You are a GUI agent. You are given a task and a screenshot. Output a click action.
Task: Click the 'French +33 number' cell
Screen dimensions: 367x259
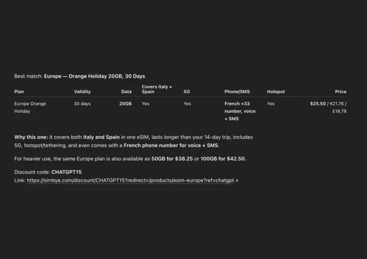240,111
